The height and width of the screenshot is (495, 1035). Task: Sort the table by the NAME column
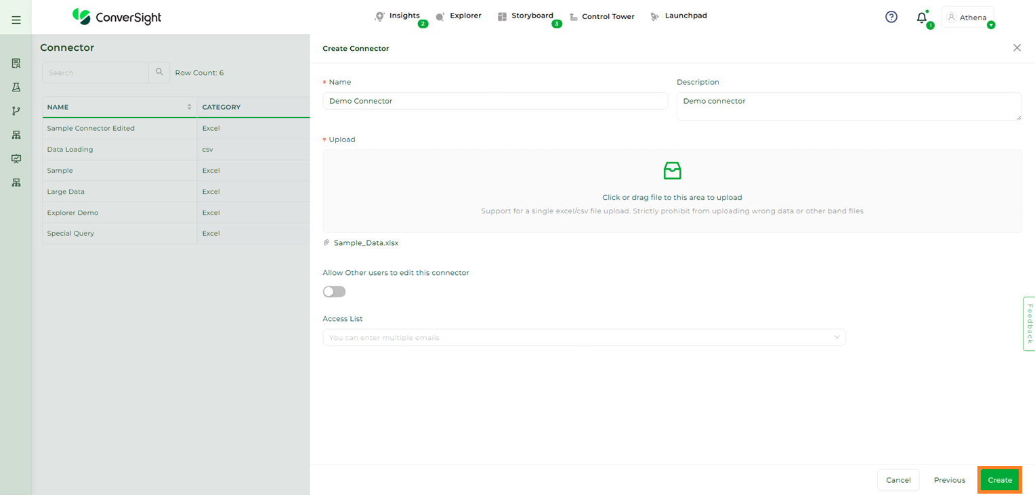189,107
